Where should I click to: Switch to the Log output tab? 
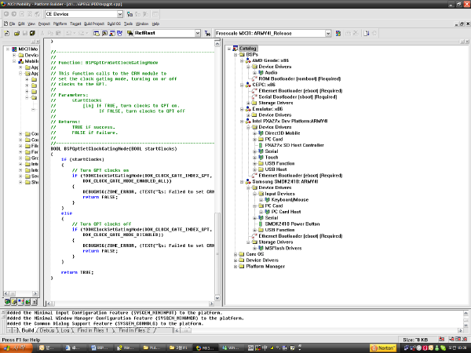[x=65, y=330]
